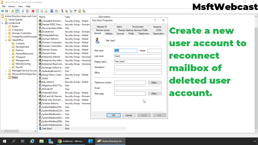The image size is (258, 145).
Task: Click the Description input field
Action: [138, 67]
